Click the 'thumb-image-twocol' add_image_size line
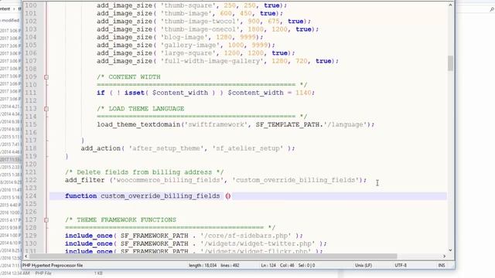The image size is (495, 278). click(203, 21)
